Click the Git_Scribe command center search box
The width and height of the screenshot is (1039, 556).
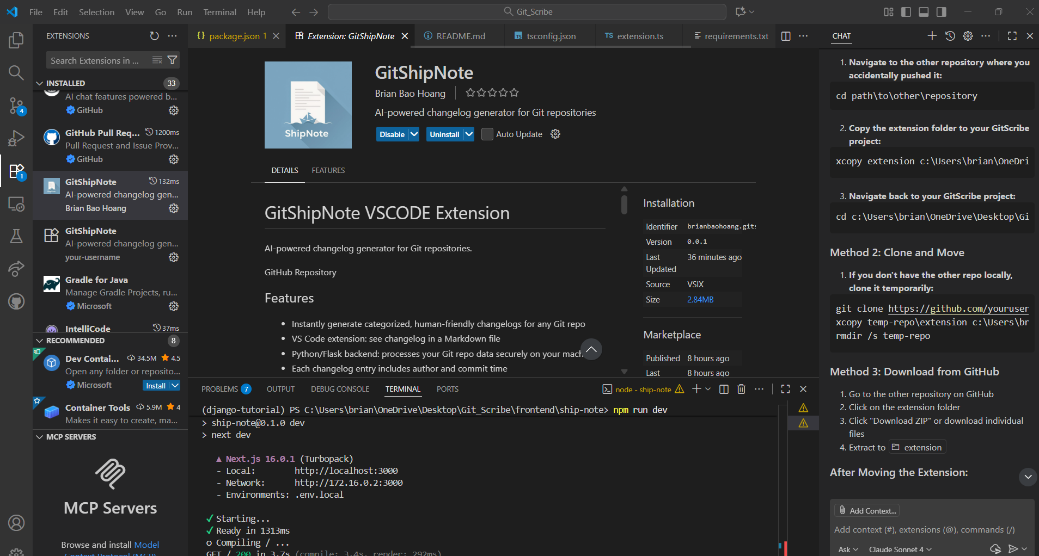pos(527,12)
